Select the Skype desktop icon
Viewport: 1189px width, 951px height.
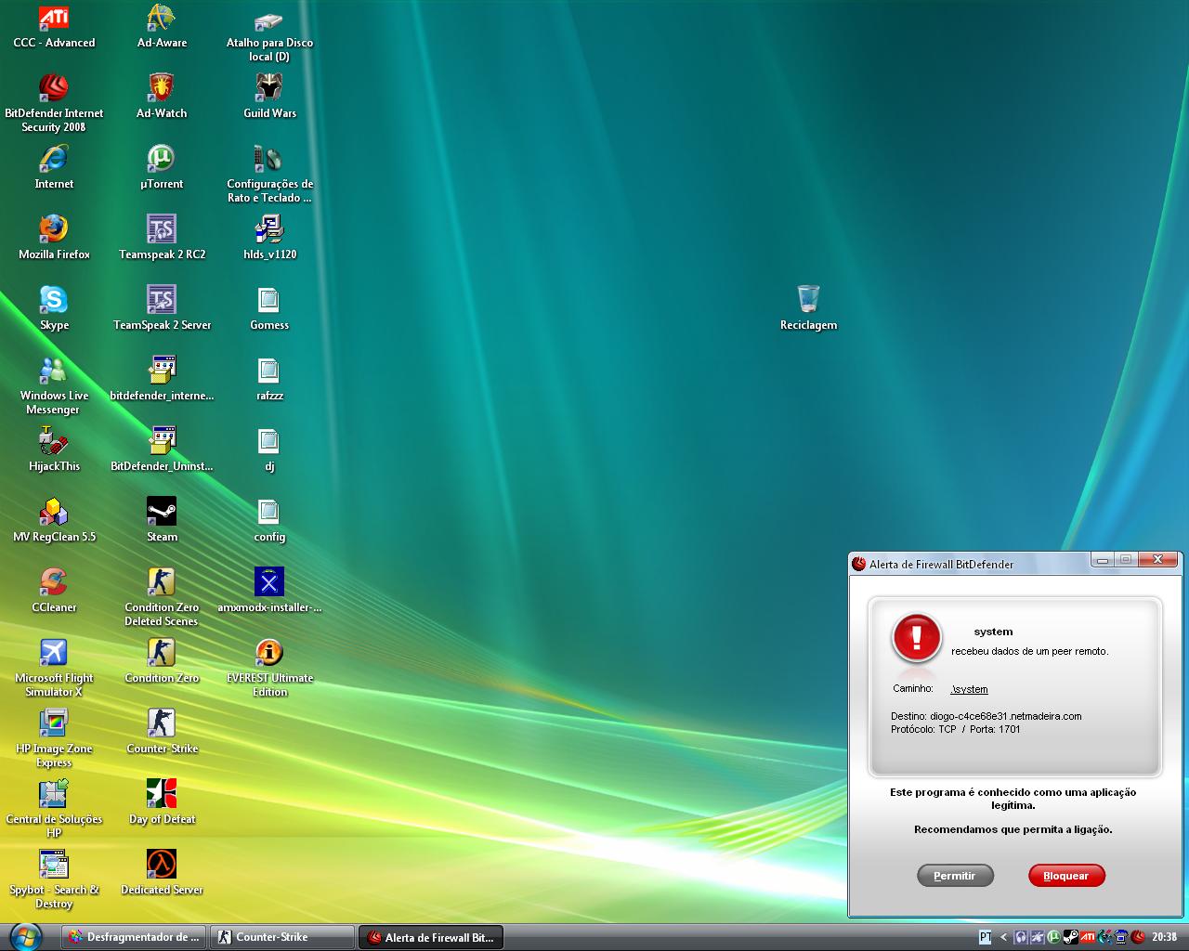[54, 309]
